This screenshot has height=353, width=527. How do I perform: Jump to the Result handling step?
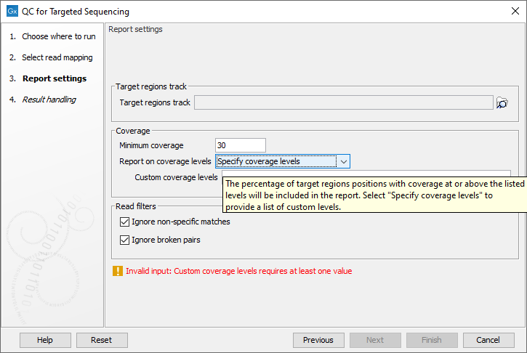click(x=49, y=100)
